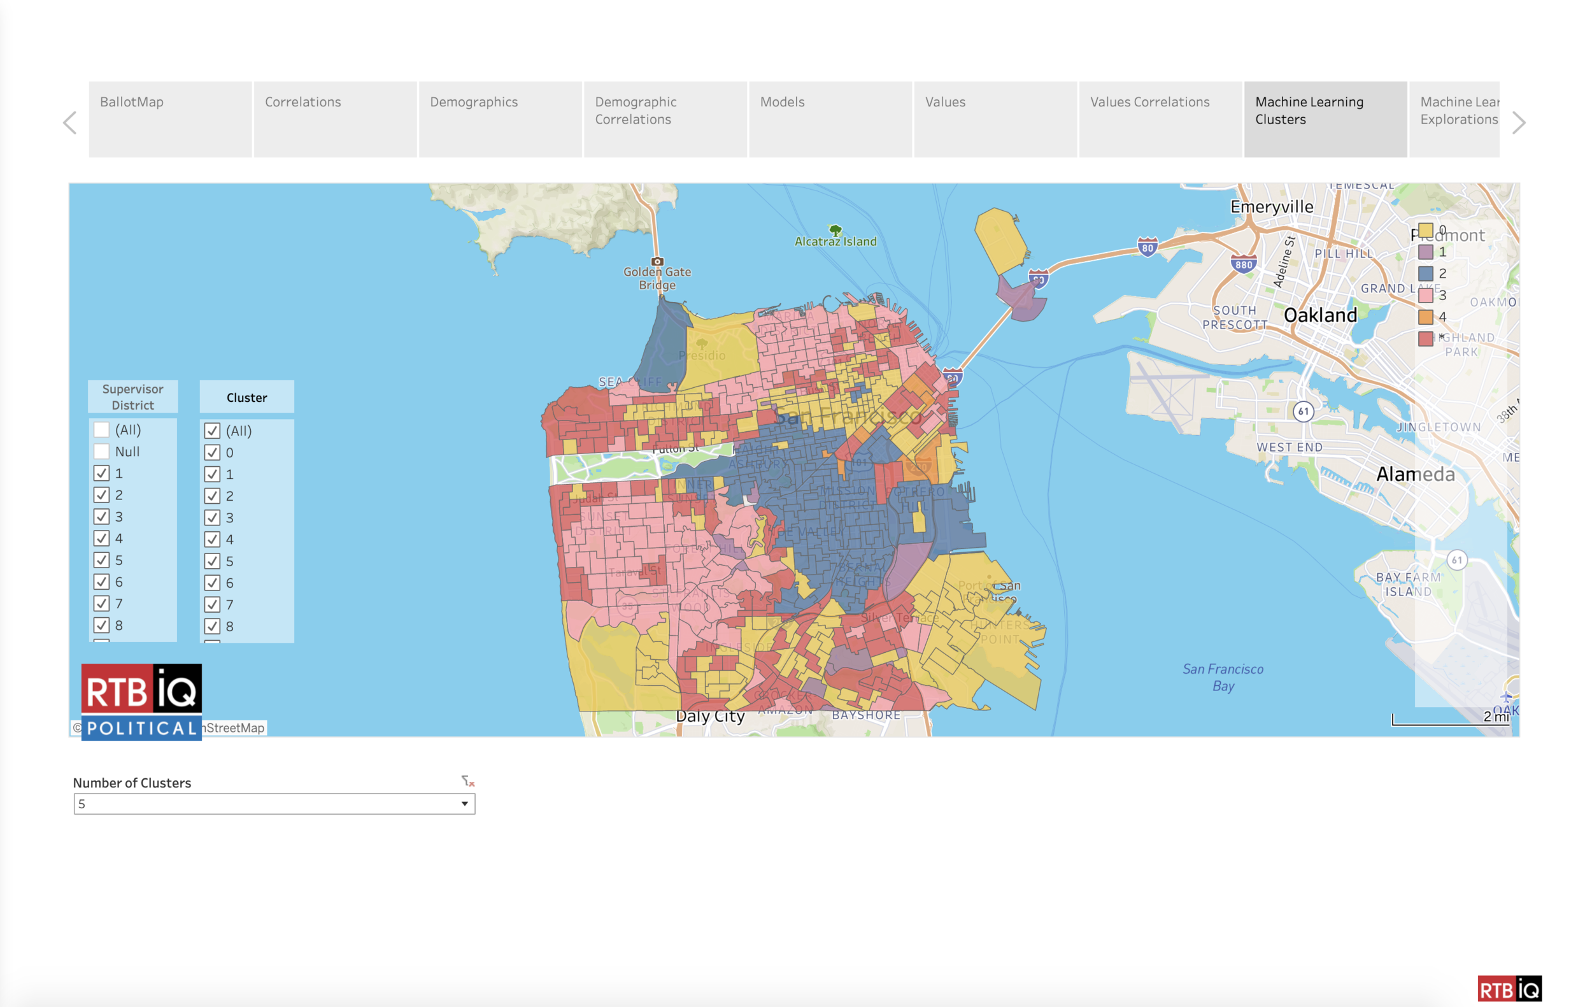The image size is (1592, 1007).
Task: Click the small RTB iQ logo in the bottom corner
Action: pos(1509,989)
